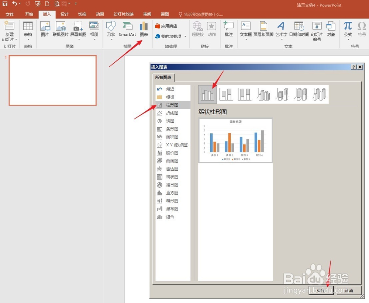Select XY Scatter (散点图) chart category
The height and width of the screenshot is (303, 369).
[173, 145]
